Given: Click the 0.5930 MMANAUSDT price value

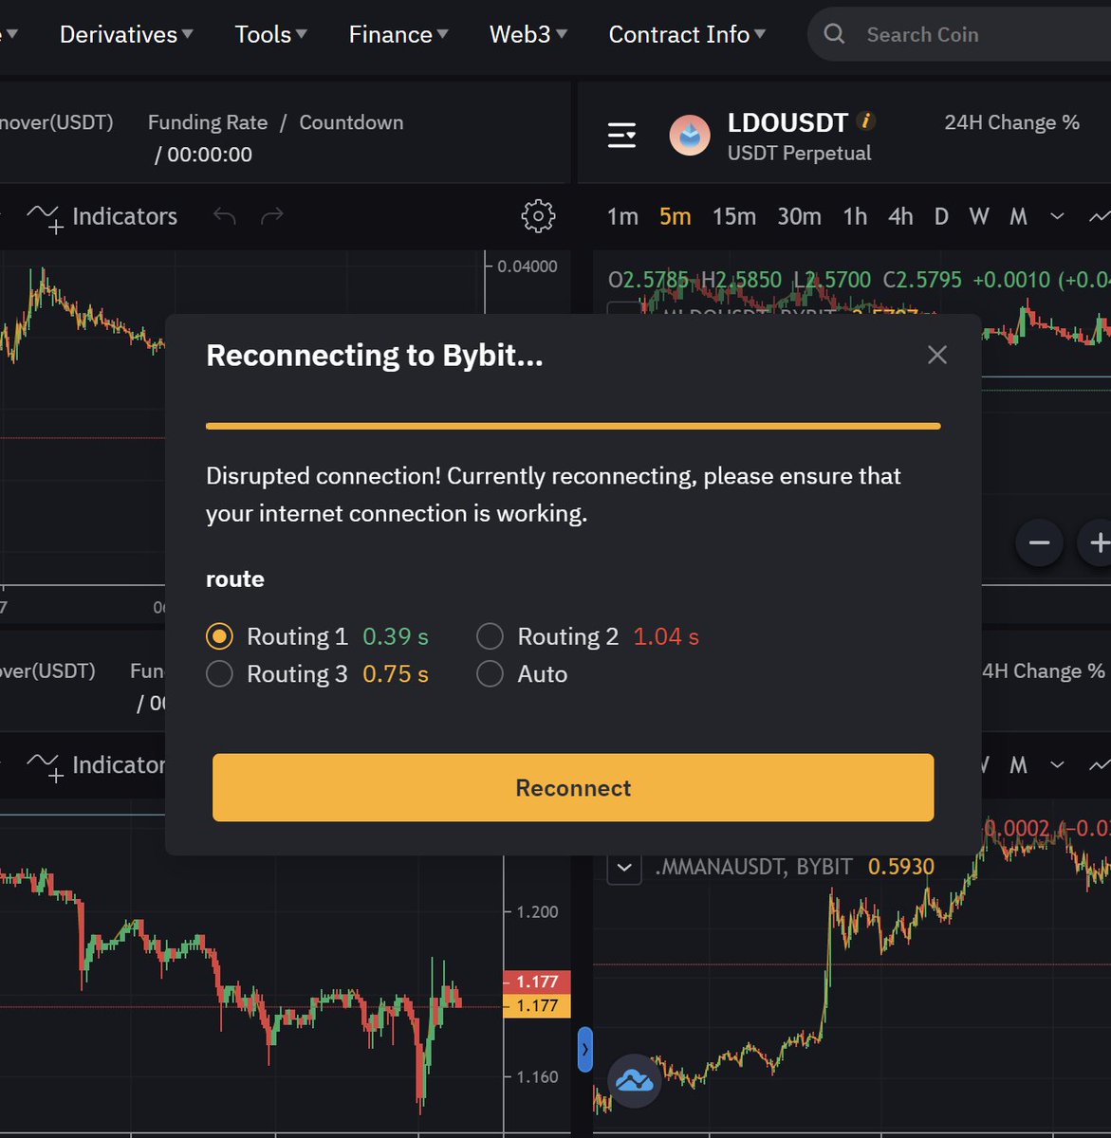Looking at the screenshot, I should click(x=901, y=867).
